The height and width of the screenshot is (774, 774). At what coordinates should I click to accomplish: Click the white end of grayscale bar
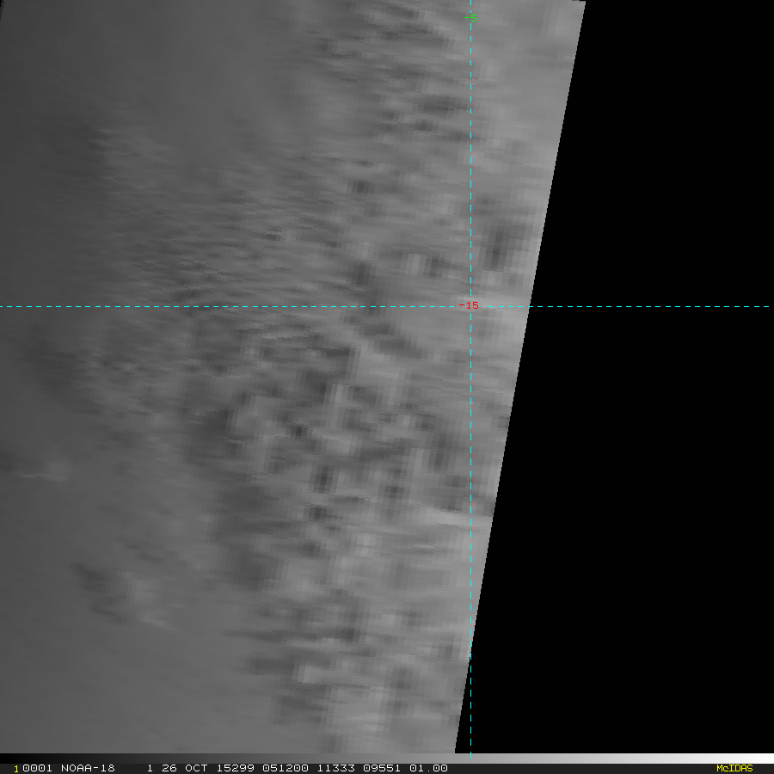(764, 758)
